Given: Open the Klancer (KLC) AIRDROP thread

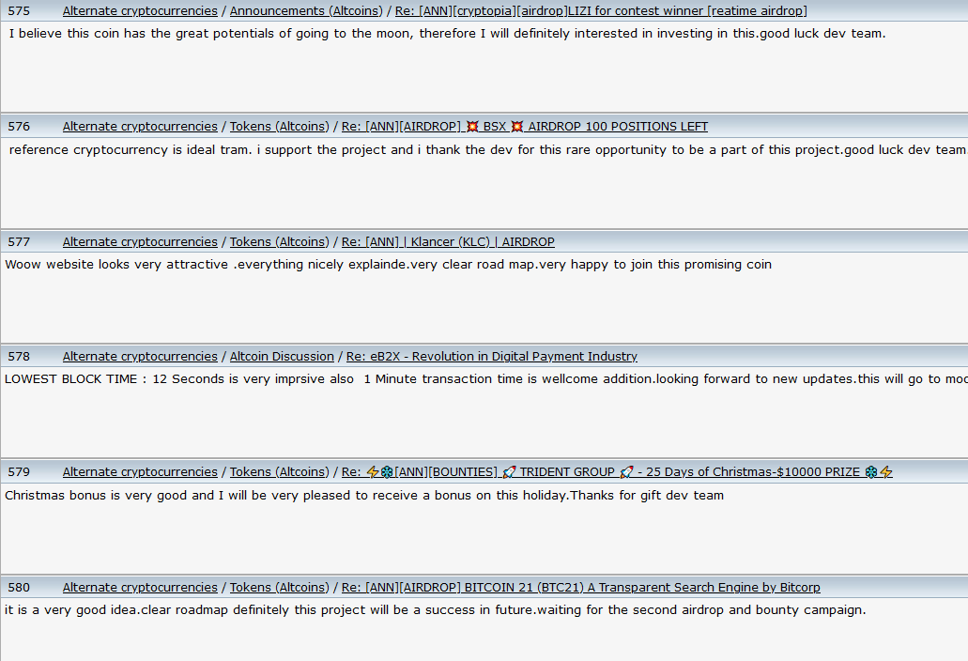Looking at the screenshot, I should coord(448,242).
